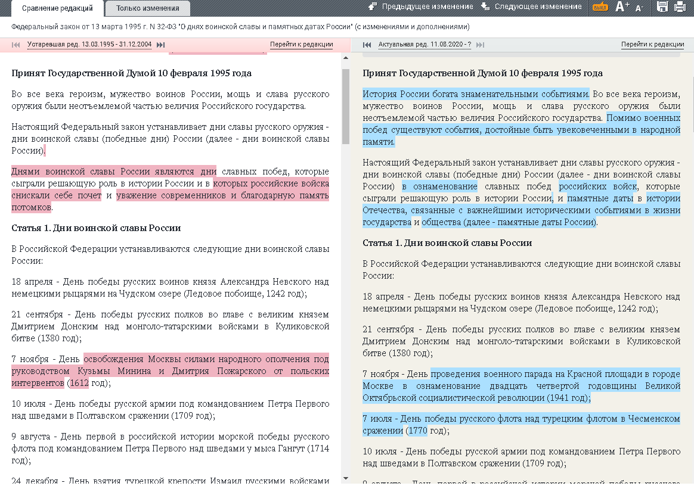
Task: Click В Российской Федерации устанавливаются paragraph in right pane
Action: click(x=521, y=270)
